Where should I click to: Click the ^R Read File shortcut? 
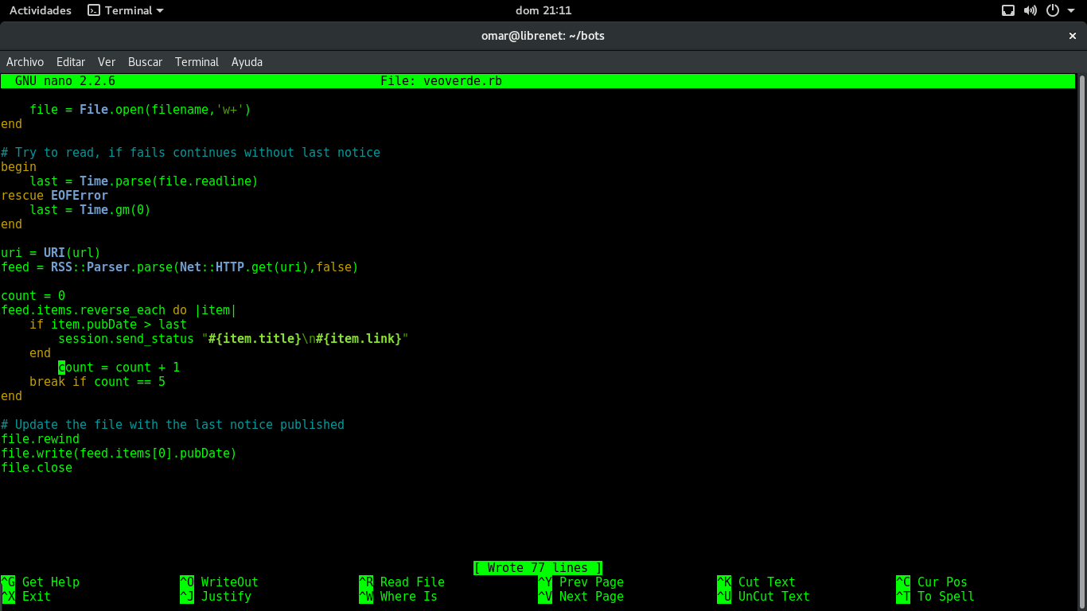[x=402, y=582]
